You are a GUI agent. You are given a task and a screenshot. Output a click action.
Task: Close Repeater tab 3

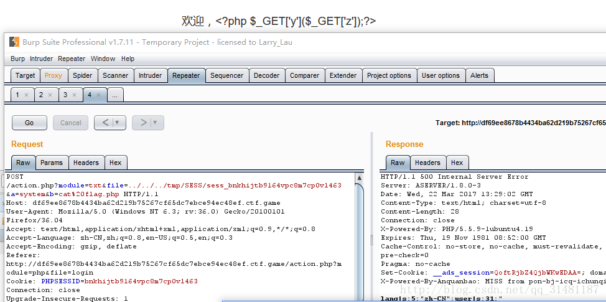click(74, 95)
